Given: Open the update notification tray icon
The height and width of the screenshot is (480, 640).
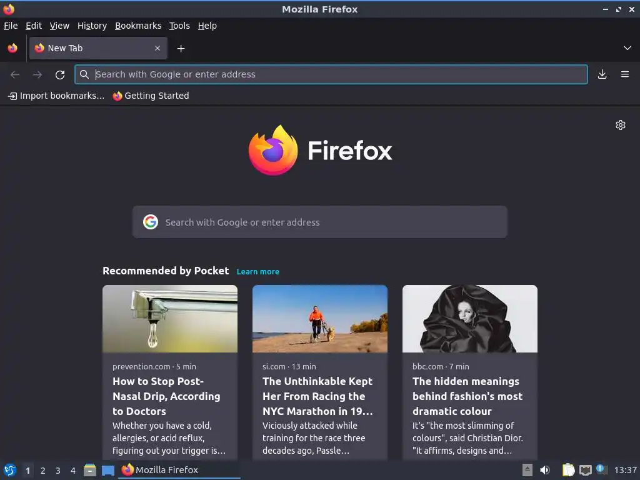Looking at the screenshot, I should 602,469.
